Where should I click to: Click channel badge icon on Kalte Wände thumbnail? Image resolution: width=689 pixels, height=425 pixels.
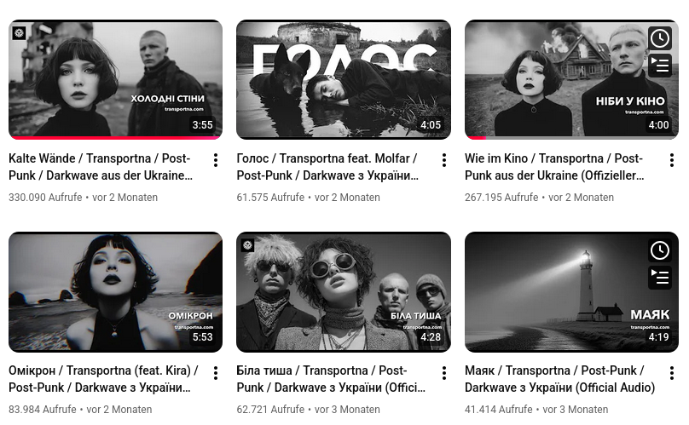[x=19, y=33]
